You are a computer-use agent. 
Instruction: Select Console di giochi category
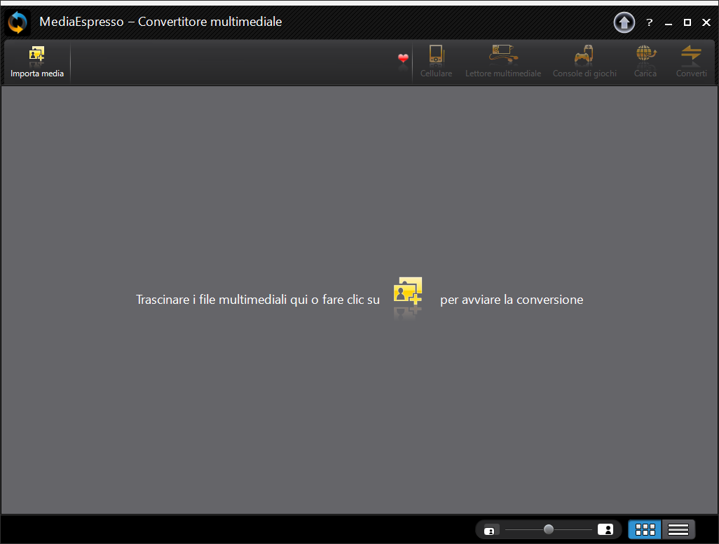coord(584,62)
